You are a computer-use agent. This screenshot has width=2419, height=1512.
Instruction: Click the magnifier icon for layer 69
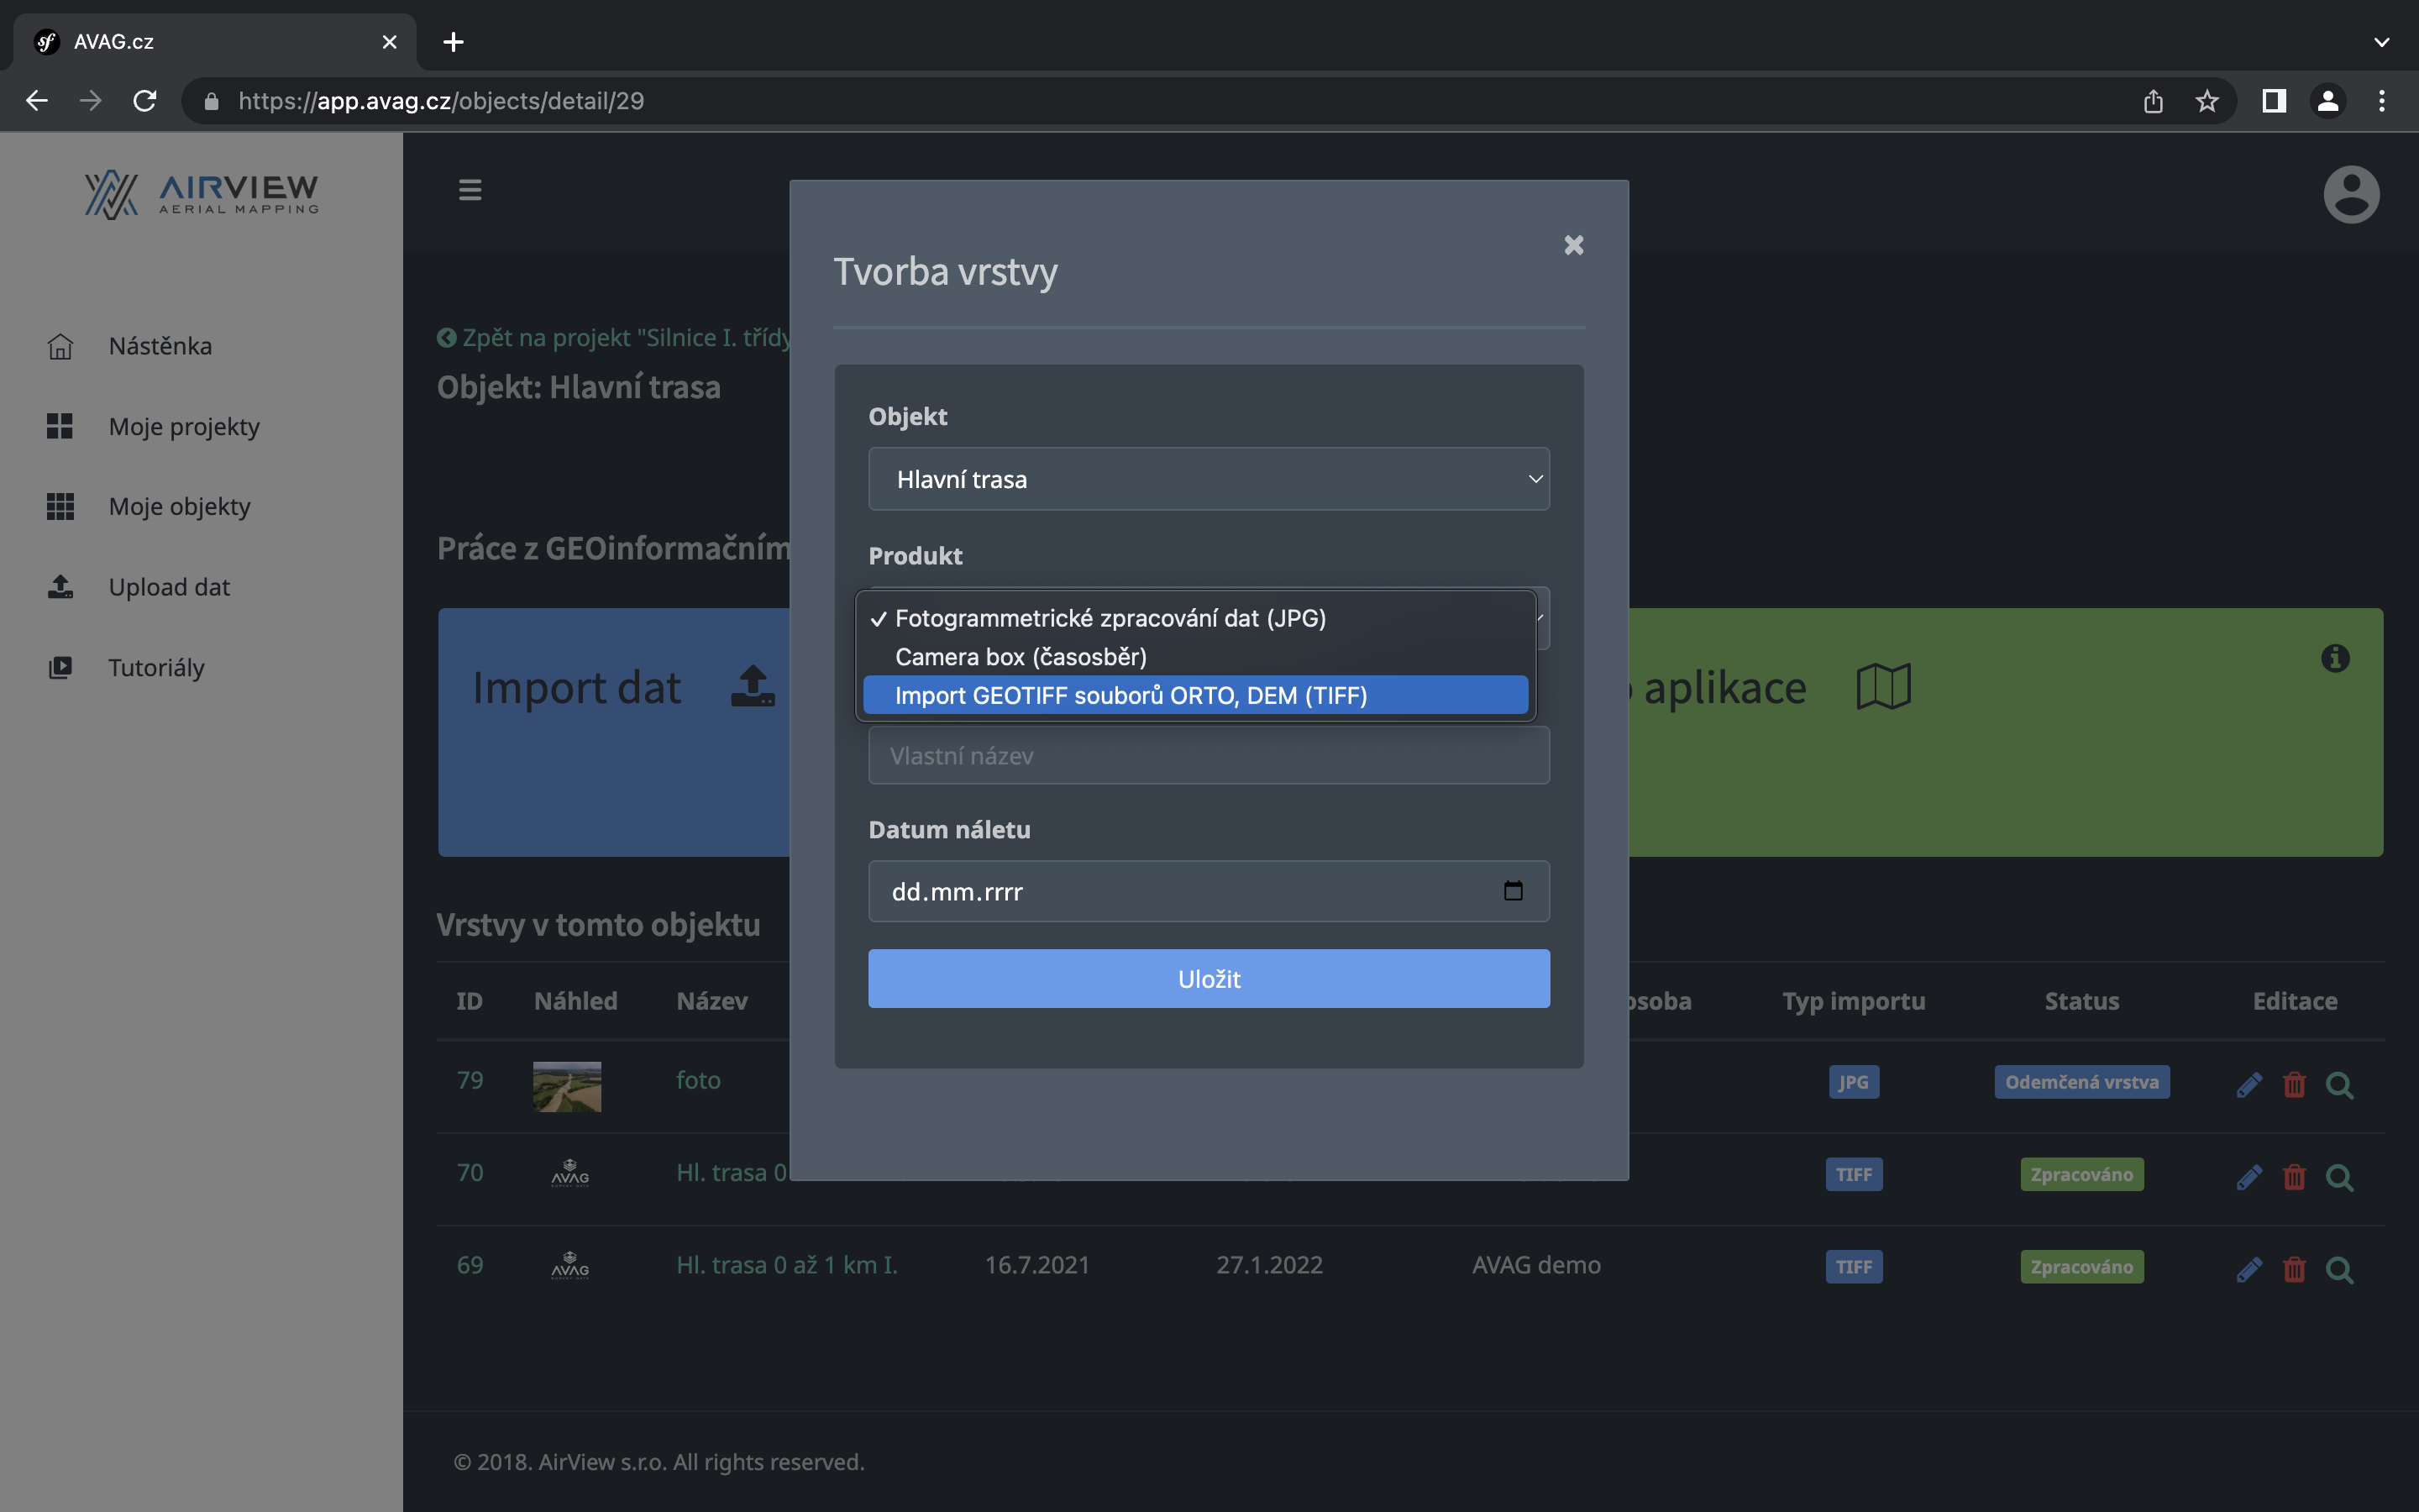(2339, 1269)
